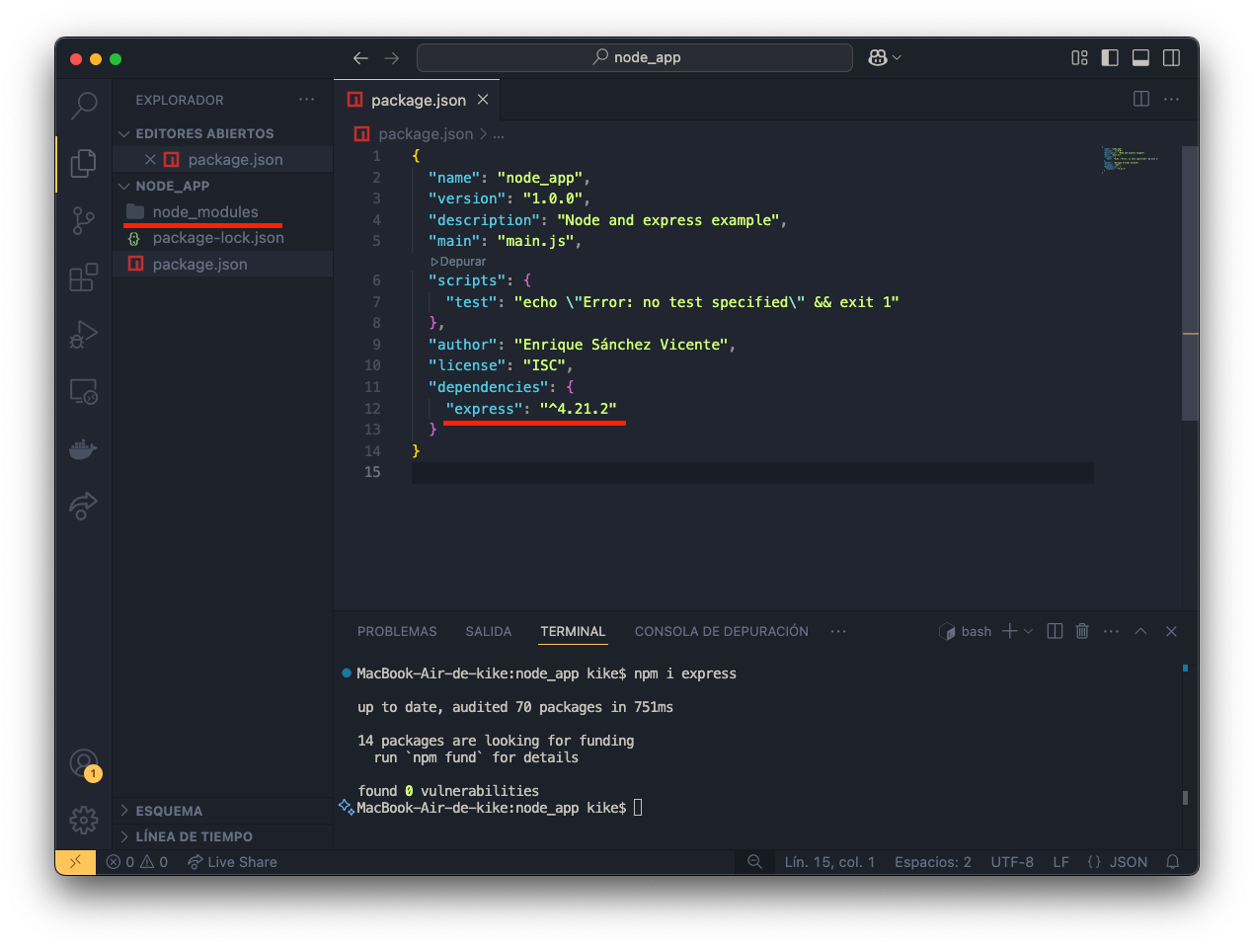This screenshot has width=1254, height=948.
Task: Show additional panel views ellipsis
Action: pyautogui.click(x=838, y=631)
